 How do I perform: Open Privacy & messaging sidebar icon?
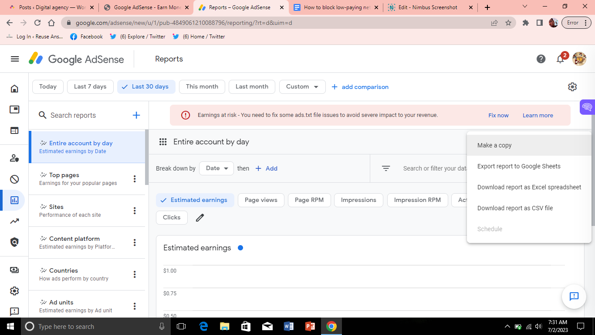14,158
